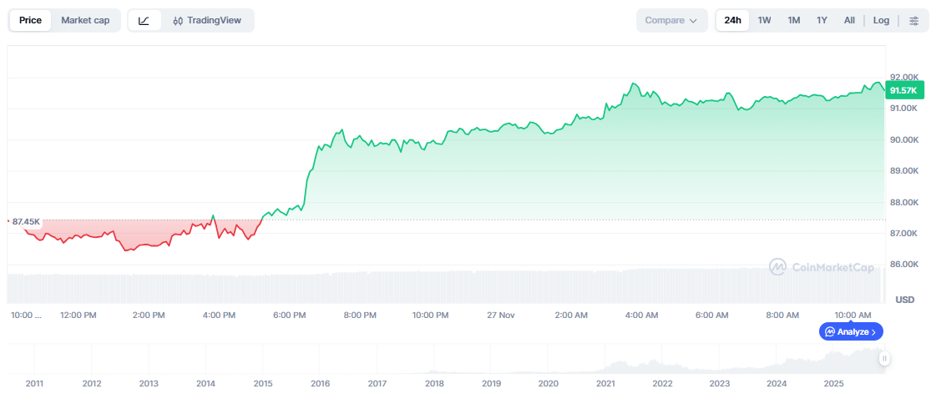Select the 24h time range
The image size is (936, 404).
pos(732,20)
